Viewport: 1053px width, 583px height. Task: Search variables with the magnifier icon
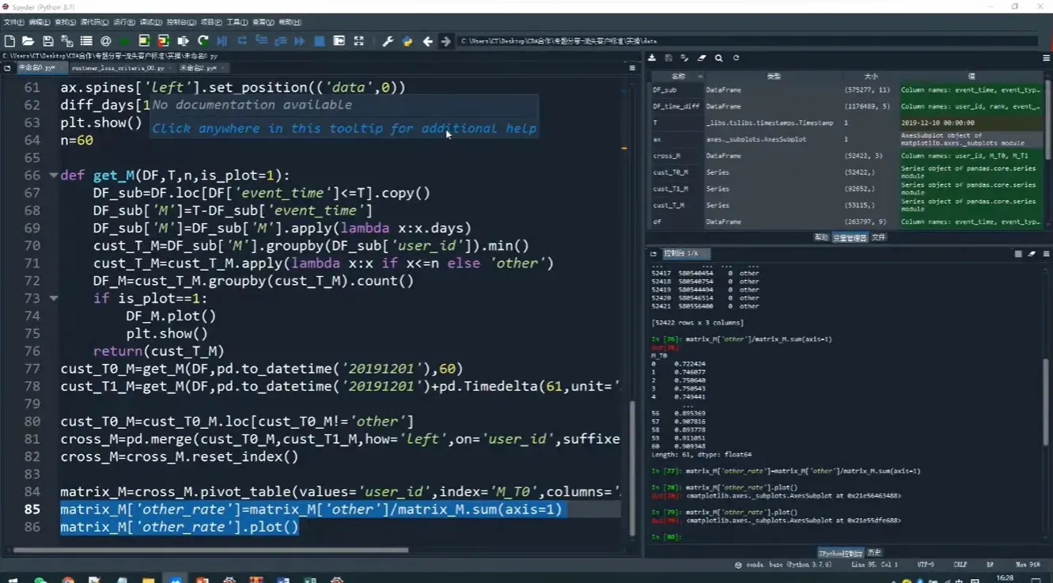[718, 58]
